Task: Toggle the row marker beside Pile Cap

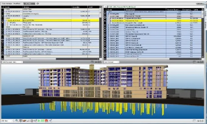Action: click(x=105, y=14)
